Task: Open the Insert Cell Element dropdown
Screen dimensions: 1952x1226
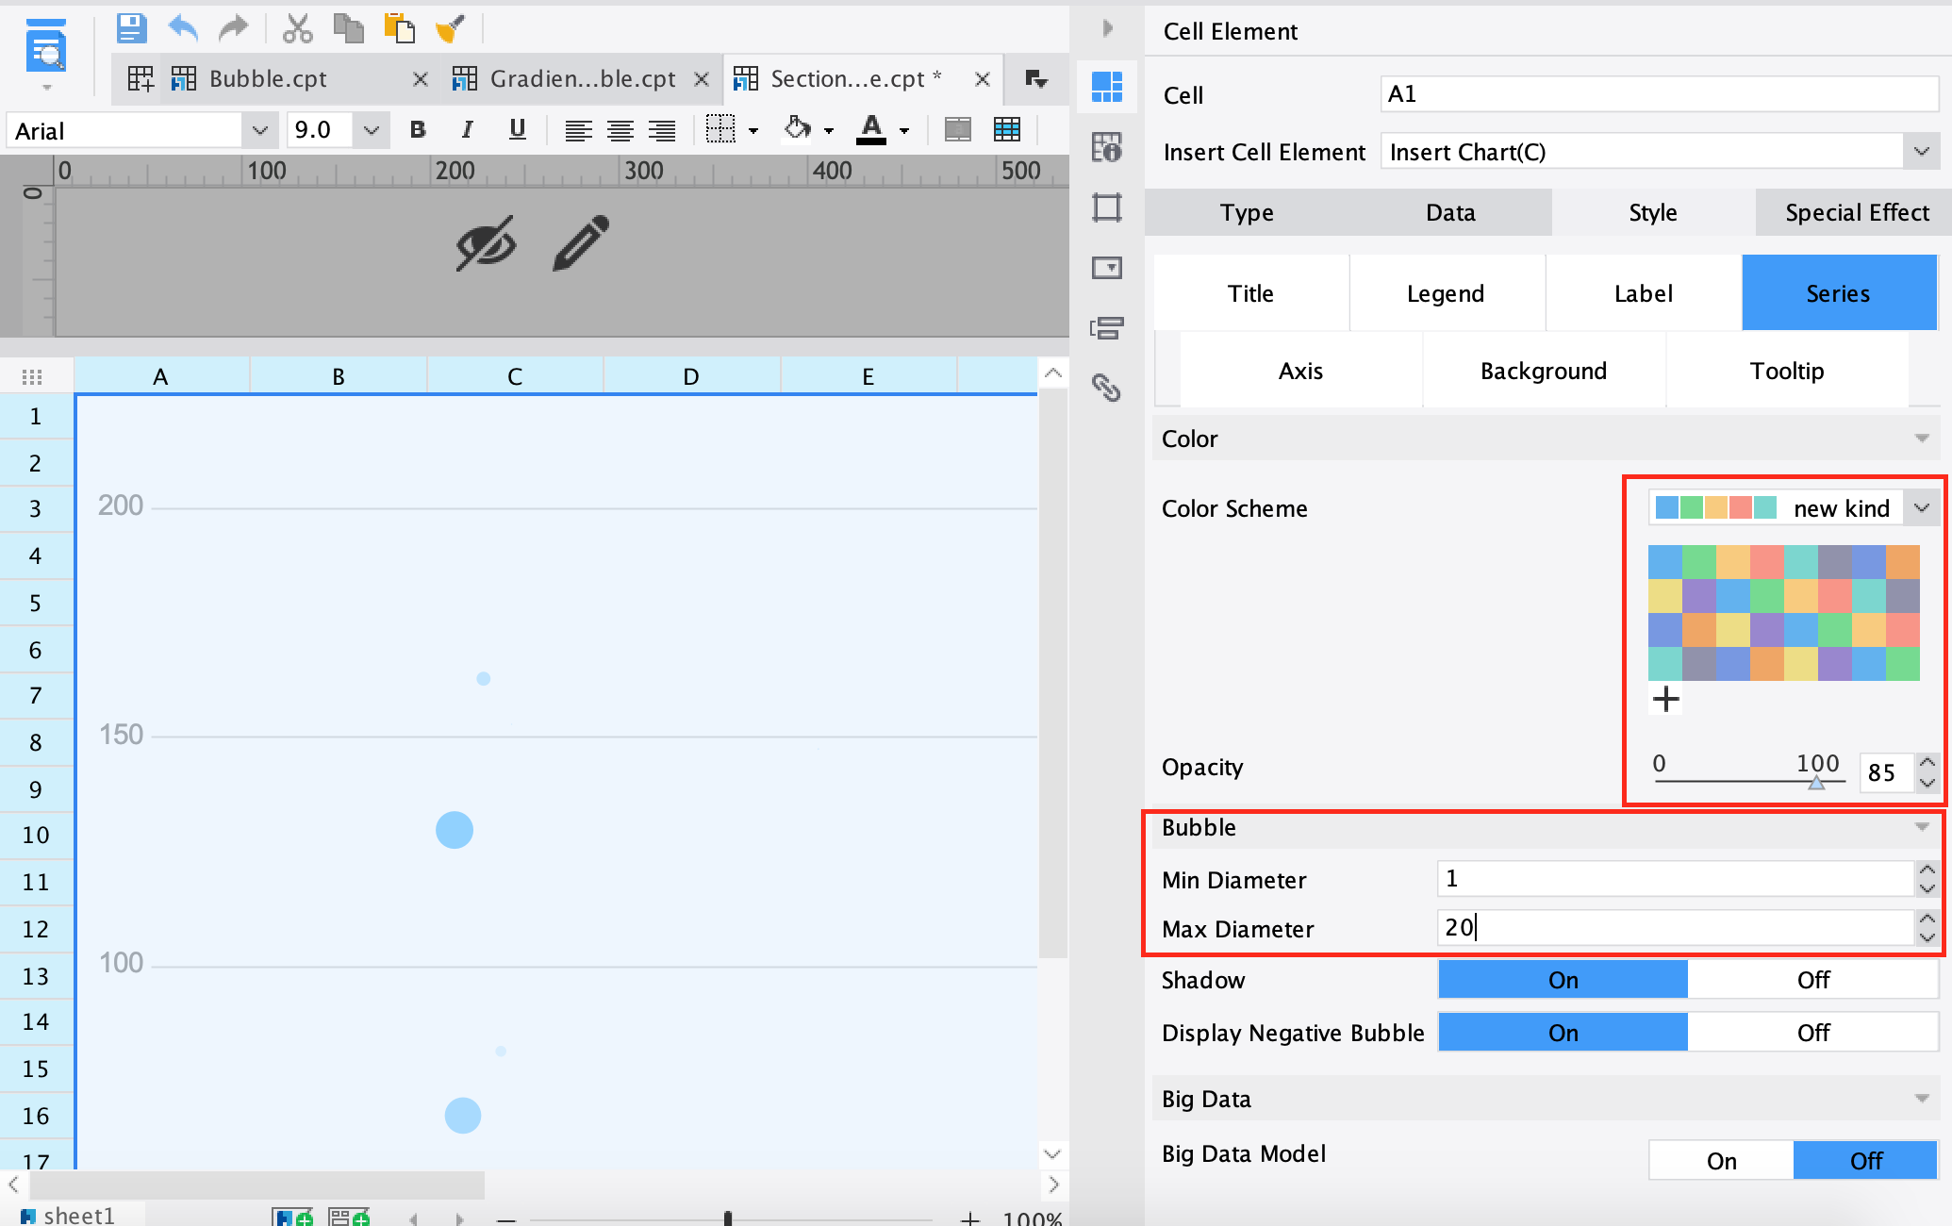Action: [1921, 152]
